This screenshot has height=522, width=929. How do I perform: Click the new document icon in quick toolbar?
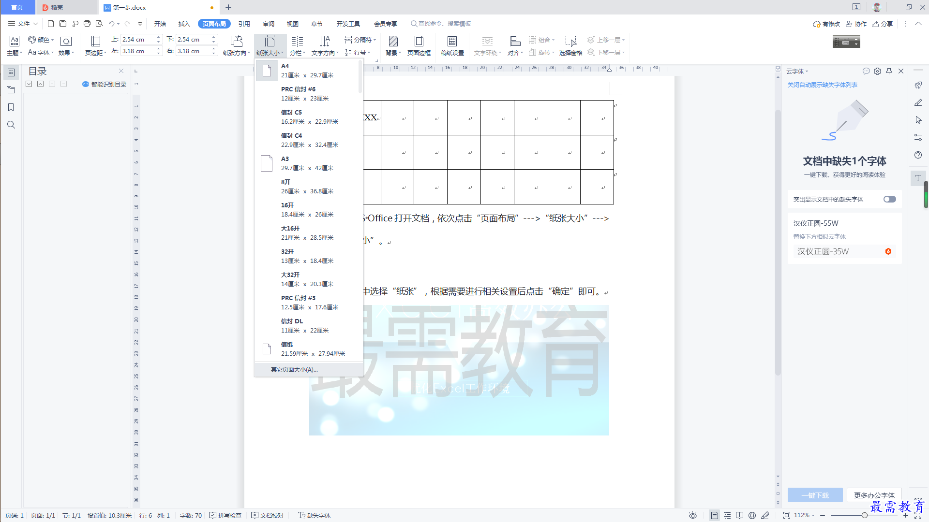(51, 24)
